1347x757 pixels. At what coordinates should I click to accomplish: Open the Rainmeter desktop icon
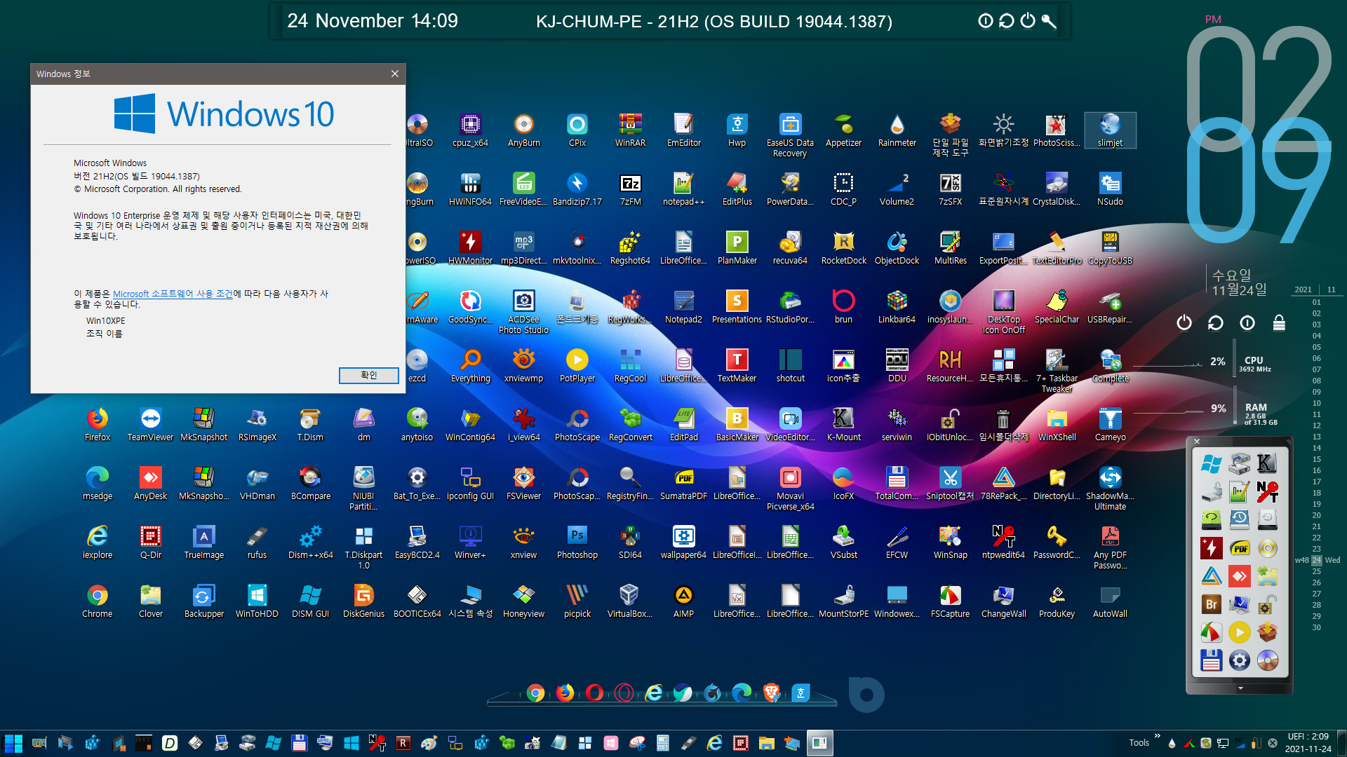[897, 130]
